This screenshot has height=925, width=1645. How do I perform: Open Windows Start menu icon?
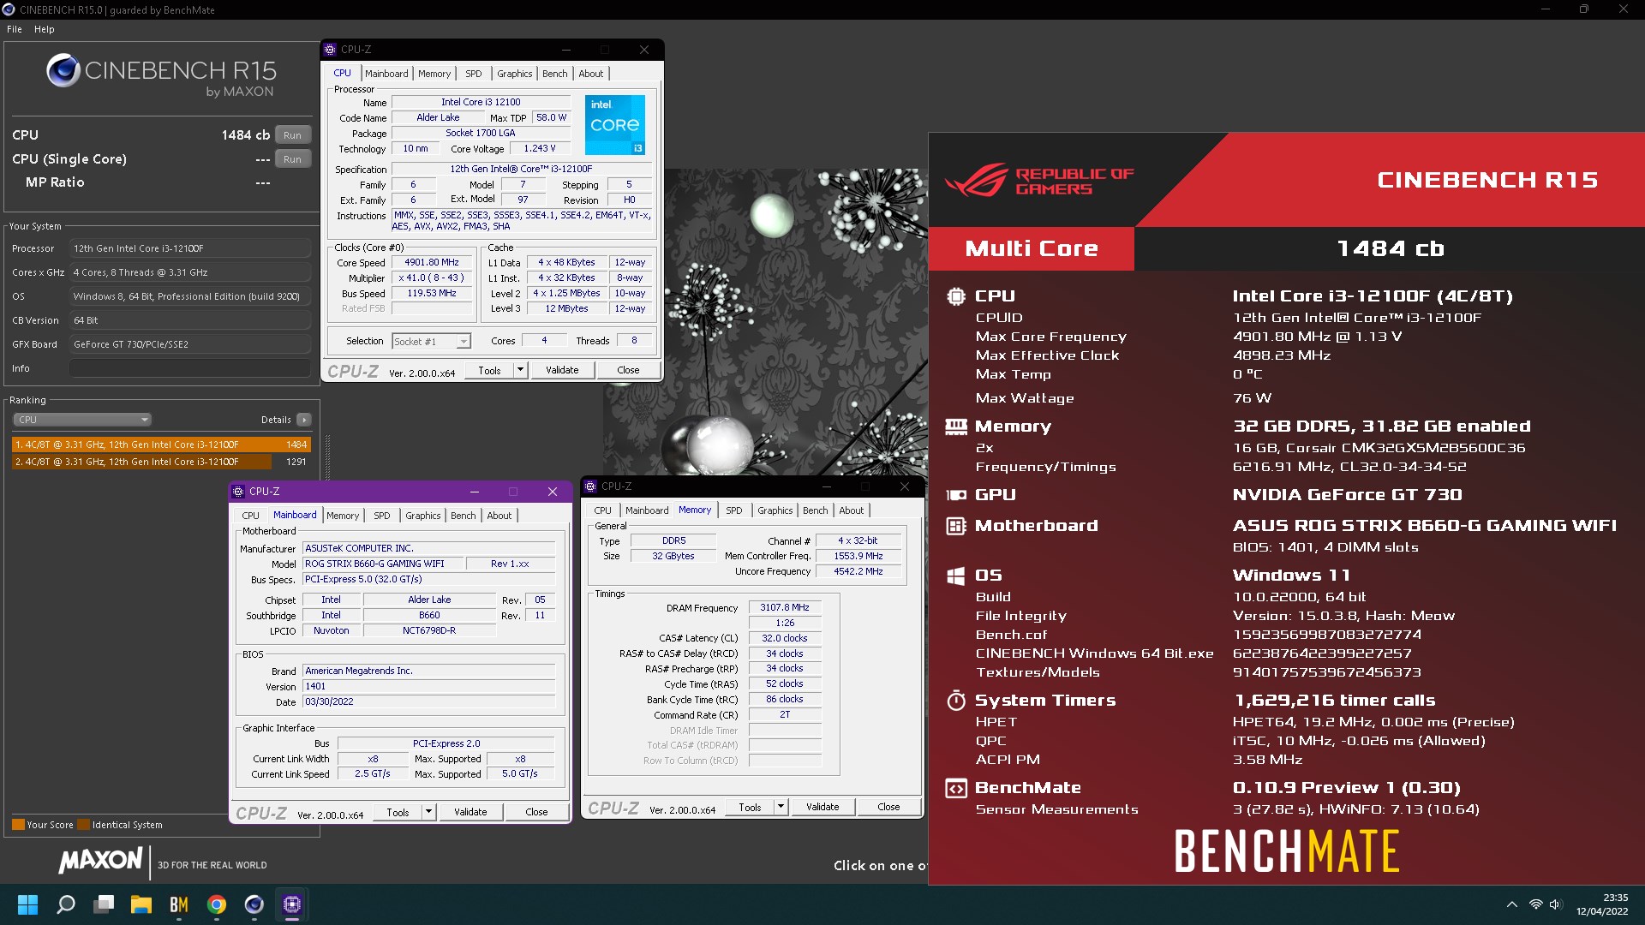coord(27,904)
